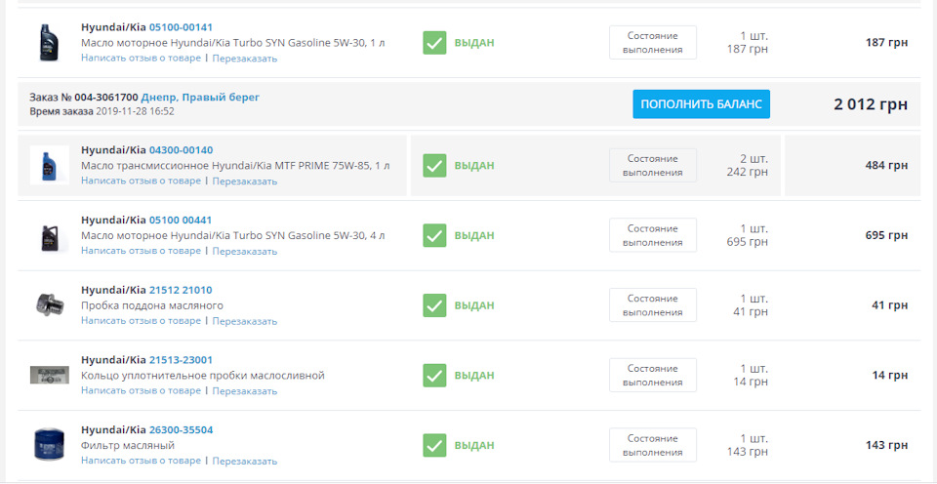
Task: Click description Кольцо уплотнительное пробки маслосливной
Action: 203,376
